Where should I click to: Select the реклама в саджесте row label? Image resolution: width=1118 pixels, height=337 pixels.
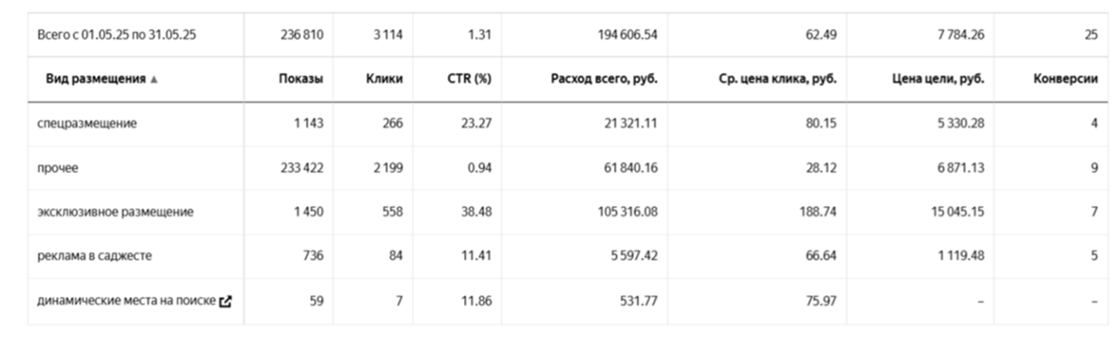94,257
